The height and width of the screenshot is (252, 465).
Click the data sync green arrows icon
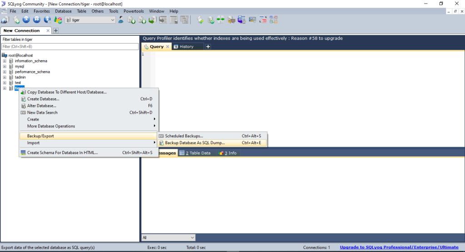221,20
